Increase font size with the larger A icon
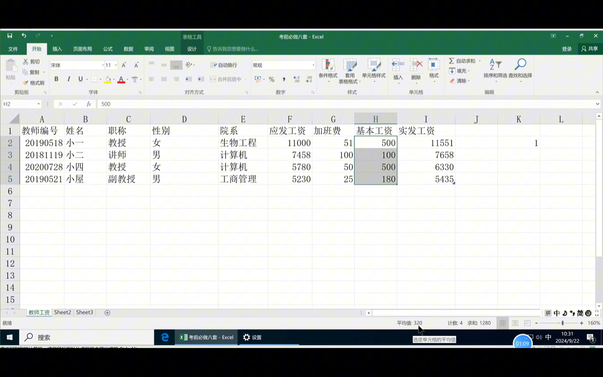 [124, 65]
